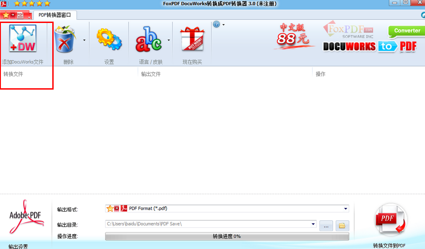Open the quick access toolbar dropdown arrow
Viewport: 425px width, 249px height.
pyautogui.click(x=29, y=17)
